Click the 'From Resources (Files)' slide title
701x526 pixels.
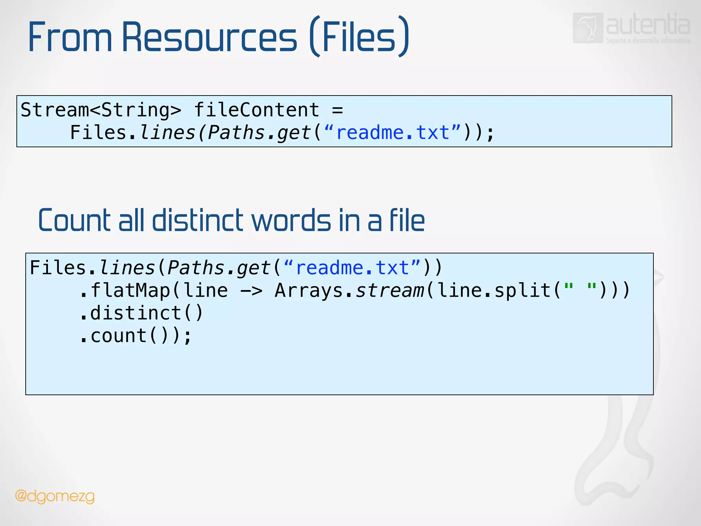point(218,37)
